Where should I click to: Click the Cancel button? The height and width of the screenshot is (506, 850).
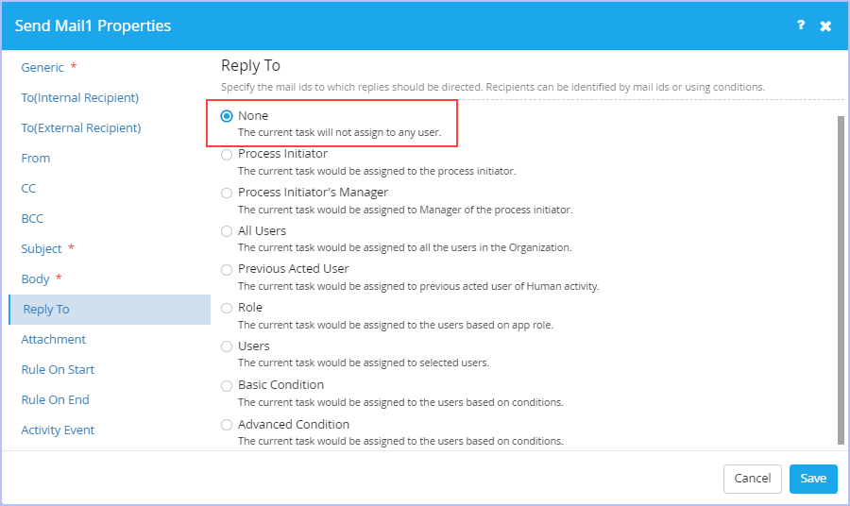pyautogui.click(x=753, y=479)
